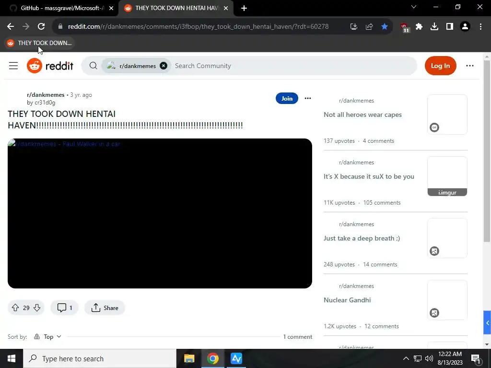The width and height of the screenshot is (491, 368).
Task: Open tab search chevron
Action: (414, 7)
